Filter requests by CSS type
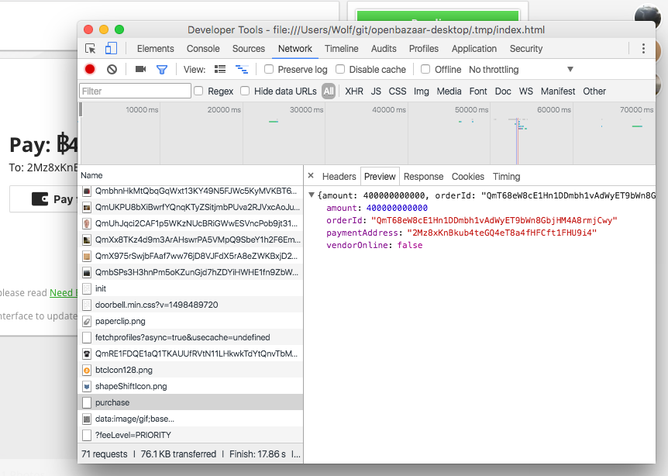Viewport: 668px width, 476px height. tap(398, 91)
